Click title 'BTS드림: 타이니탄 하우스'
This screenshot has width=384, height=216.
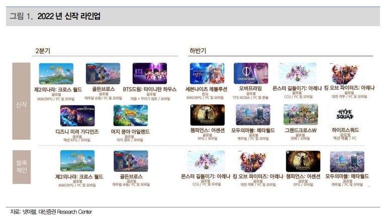150,89
